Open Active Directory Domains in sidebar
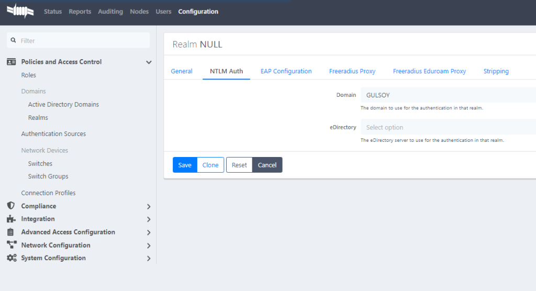The height and width of the screenshot is (291, 536). pos(63,105)
